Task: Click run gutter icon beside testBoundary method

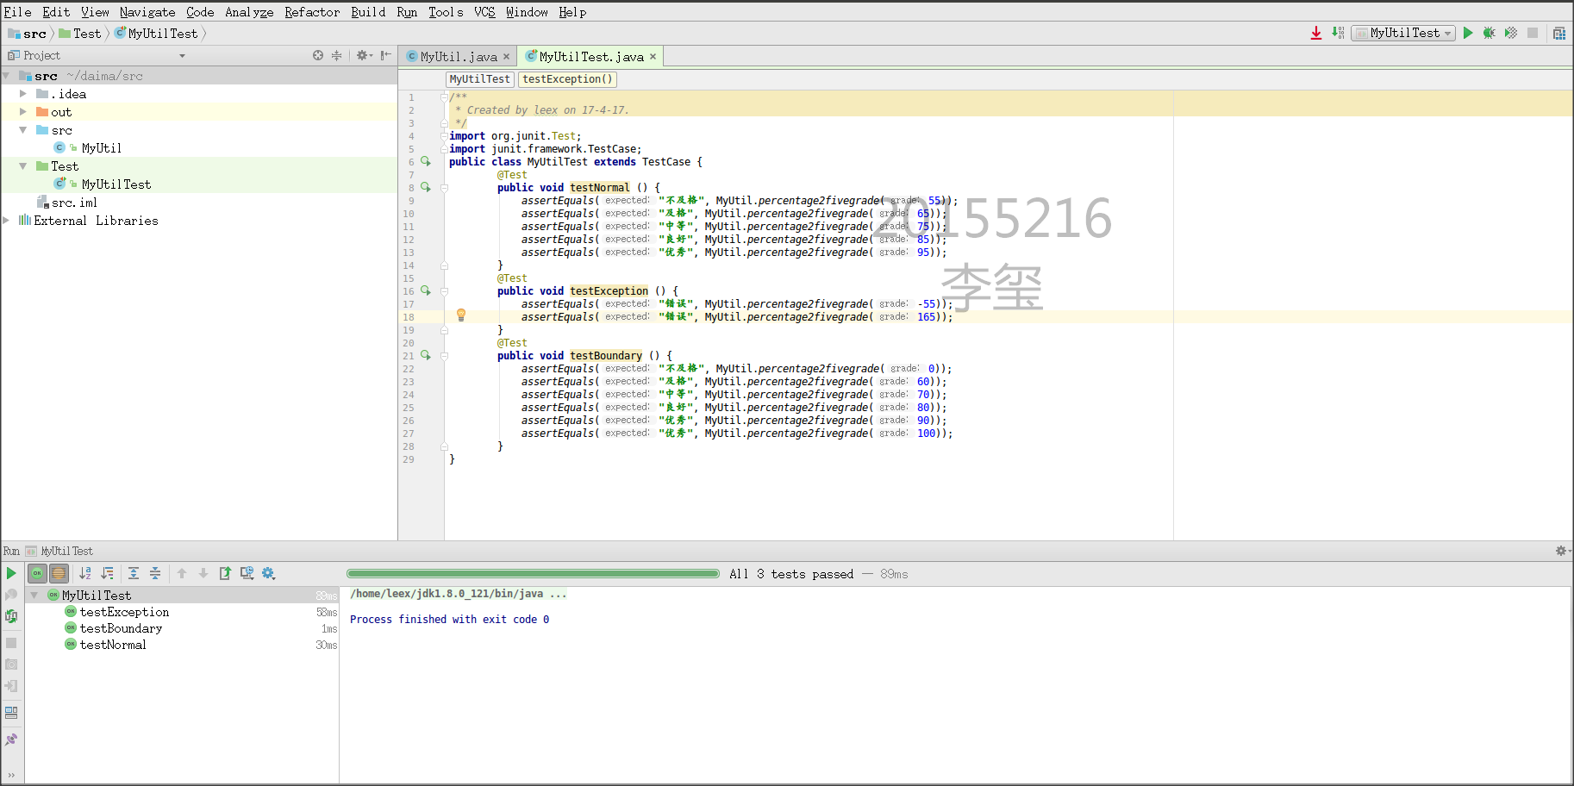Action: pos(425,355)
